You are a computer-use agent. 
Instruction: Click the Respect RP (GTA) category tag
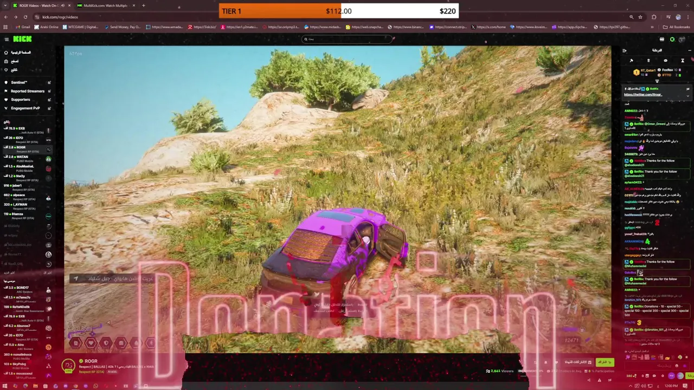[91, 372]
